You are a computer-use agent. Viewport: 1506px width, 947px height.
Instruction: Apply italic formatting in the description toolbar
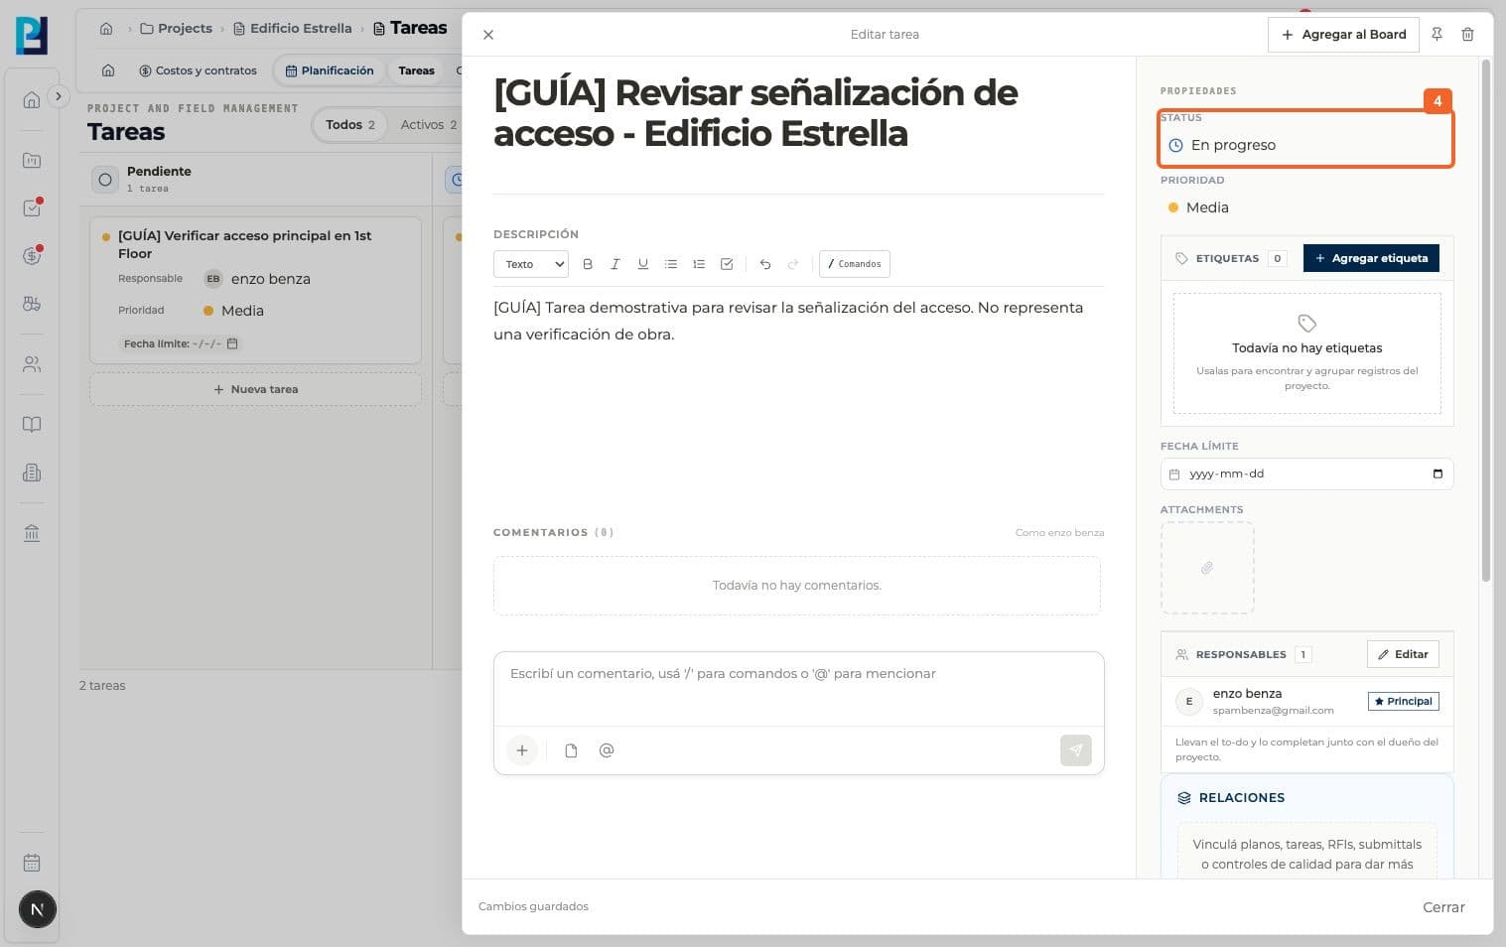click(x=616, y=264)
